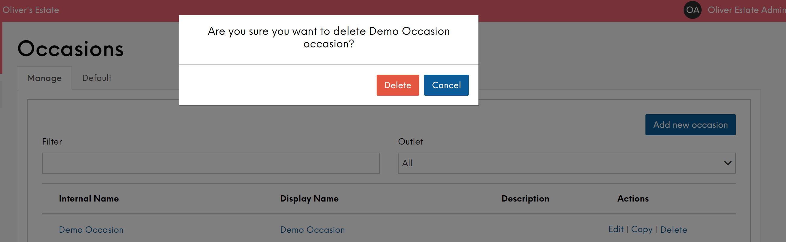Select the Manage tab
The width and height of the screenshot is (786, 242).
pyautogui.click(x=44, y=78)
